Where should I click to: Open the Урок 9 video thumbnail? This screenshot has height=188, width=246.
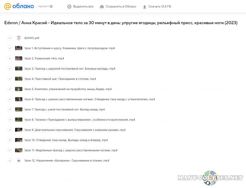tap(19, 130)
